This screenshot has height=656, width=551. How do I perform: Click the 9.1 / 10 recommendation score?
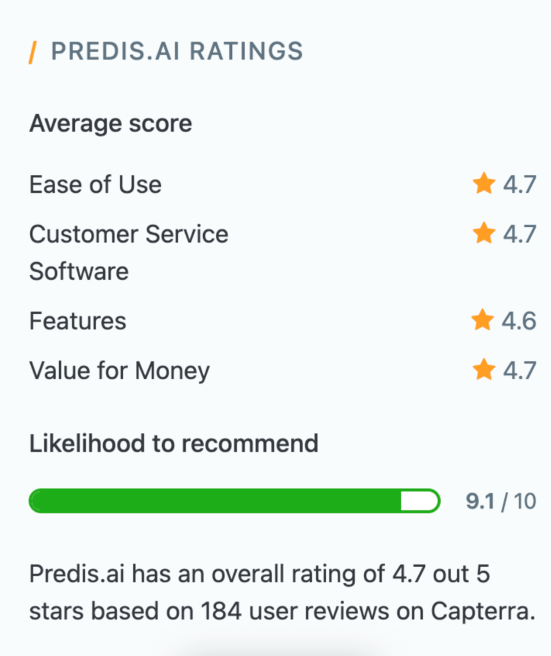pyautogui.click(x=500, y=501)
